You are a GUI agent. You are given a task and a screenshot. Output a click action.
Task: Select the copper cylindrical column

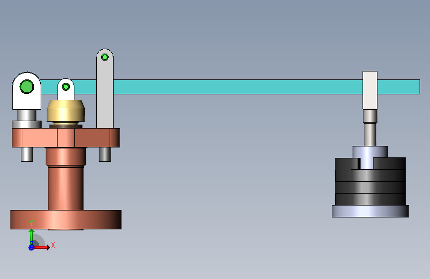coord(66,188)
